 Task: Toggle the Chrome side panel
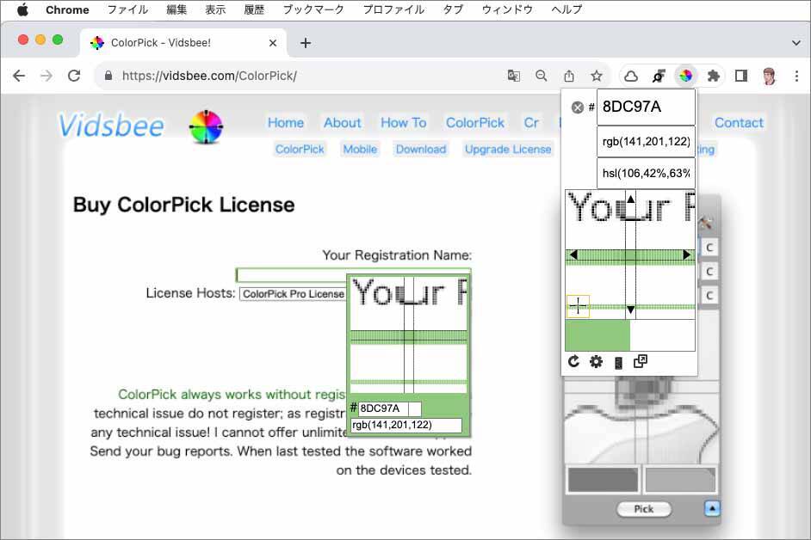pyautogui.click(x=740, y=76)
